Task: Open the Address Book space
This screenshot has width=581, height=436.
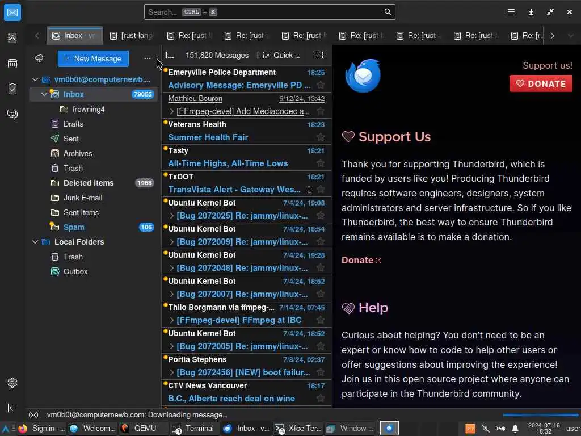Action: pos(12,38)
